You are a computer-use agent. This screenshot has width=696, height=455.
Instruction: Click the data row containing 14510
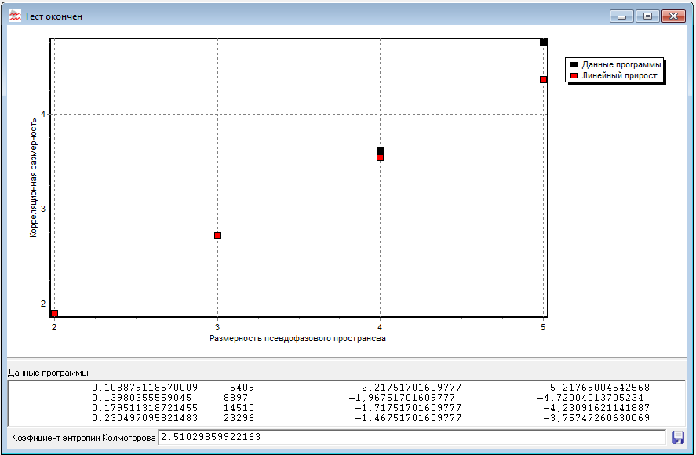point(345,408)
